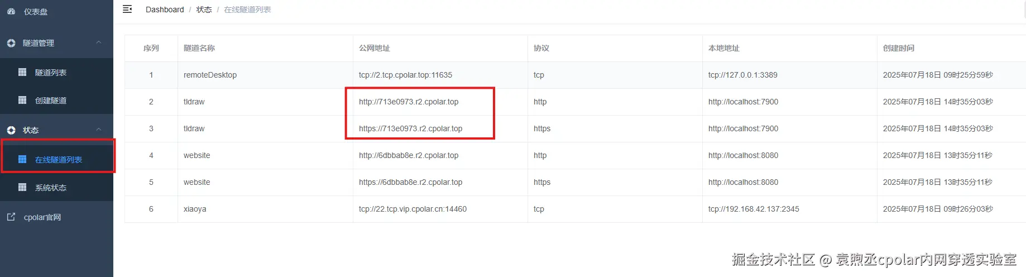The image size is (1026, 277).
Task: Collapse the 隧道管理 menu chevron
Action: pos(99,42)
